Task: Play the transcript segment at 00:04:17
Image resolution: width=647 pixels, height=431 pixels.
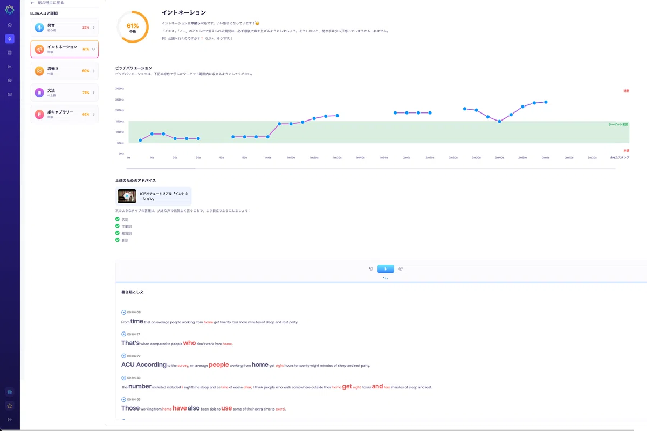Action: click(123, 334)
